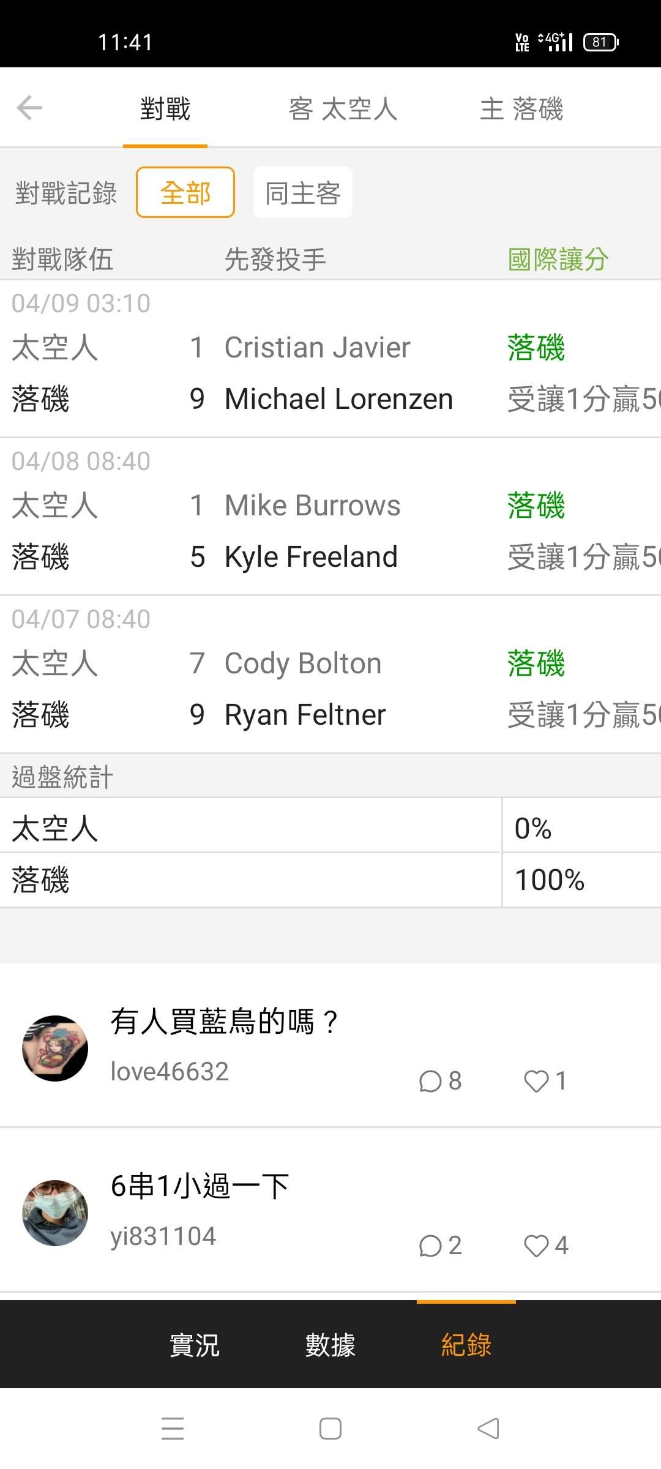Screen dimensions: 661x1469
Task: Open love46632's avatar thumbnail
Action: point(55,1048)
